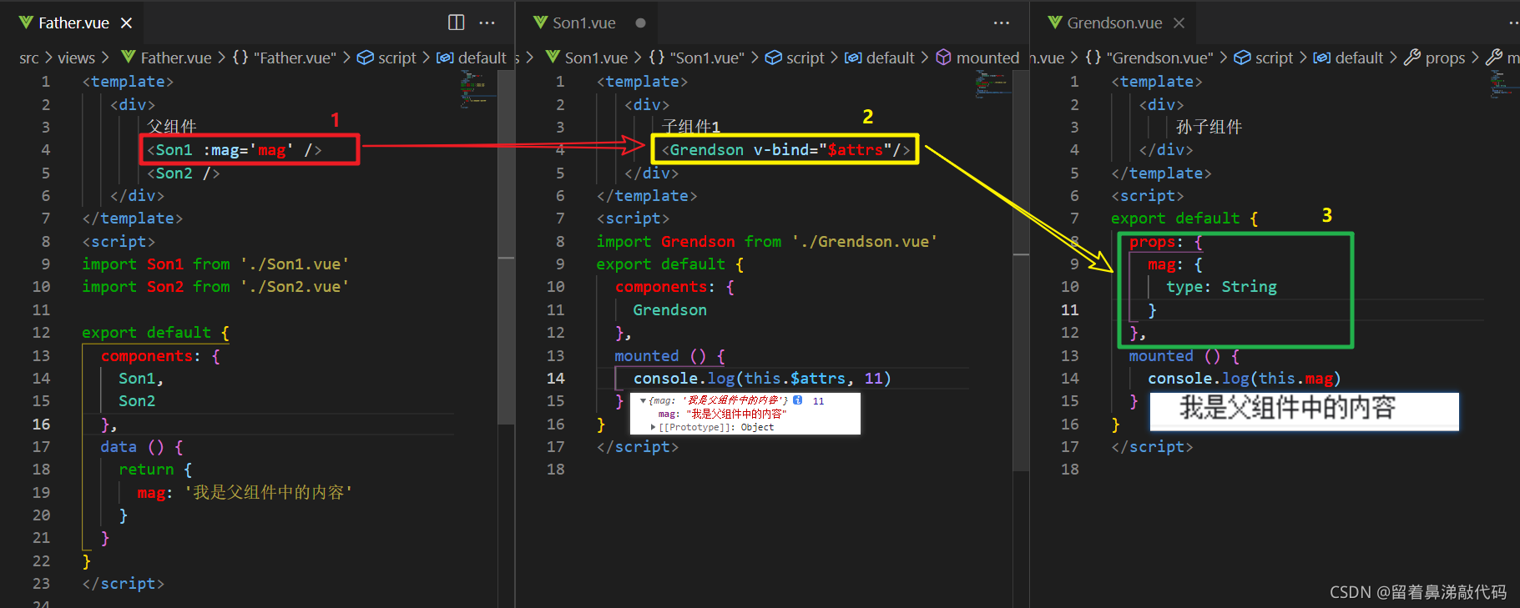Click the Vue icon on Son1.vue tab

(x=540, y=23)
